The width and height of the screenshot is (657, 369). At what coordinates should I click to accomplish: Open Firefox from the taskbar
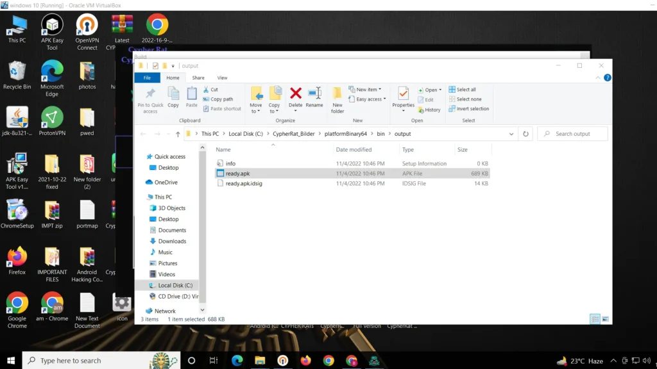point(306,361)
